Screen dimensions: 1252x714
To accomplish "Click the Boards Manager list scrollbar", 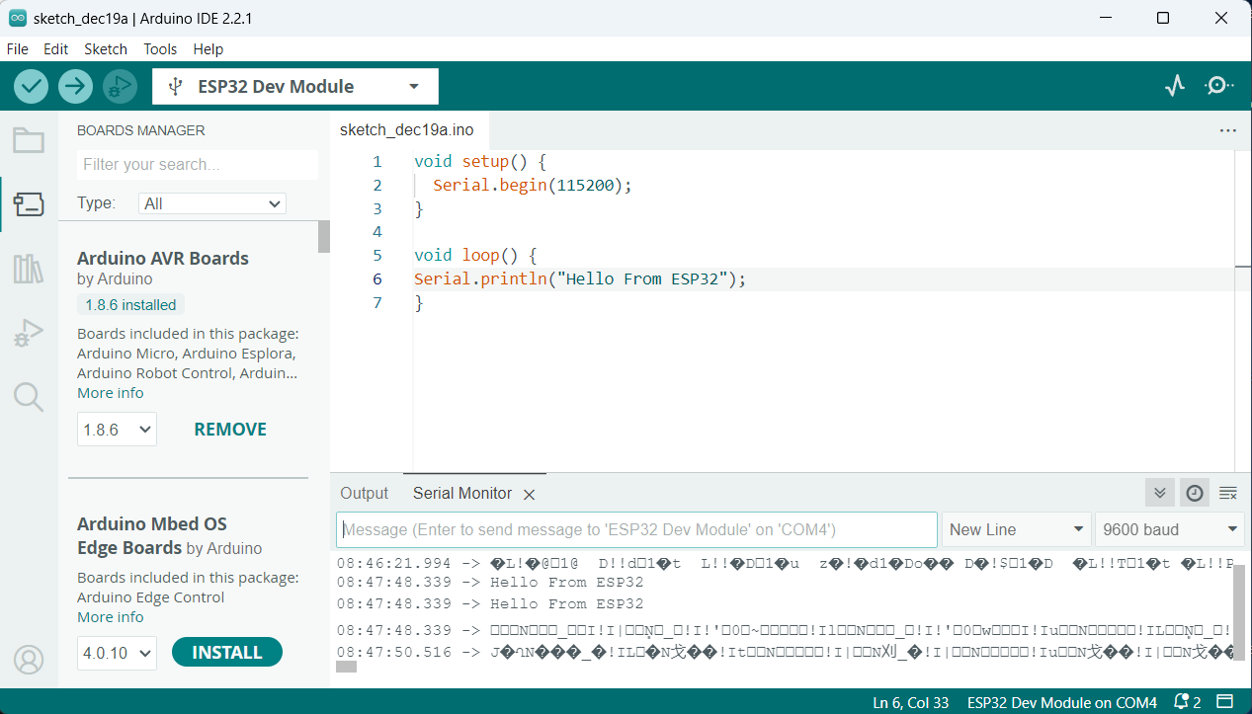I will [324, 237].
